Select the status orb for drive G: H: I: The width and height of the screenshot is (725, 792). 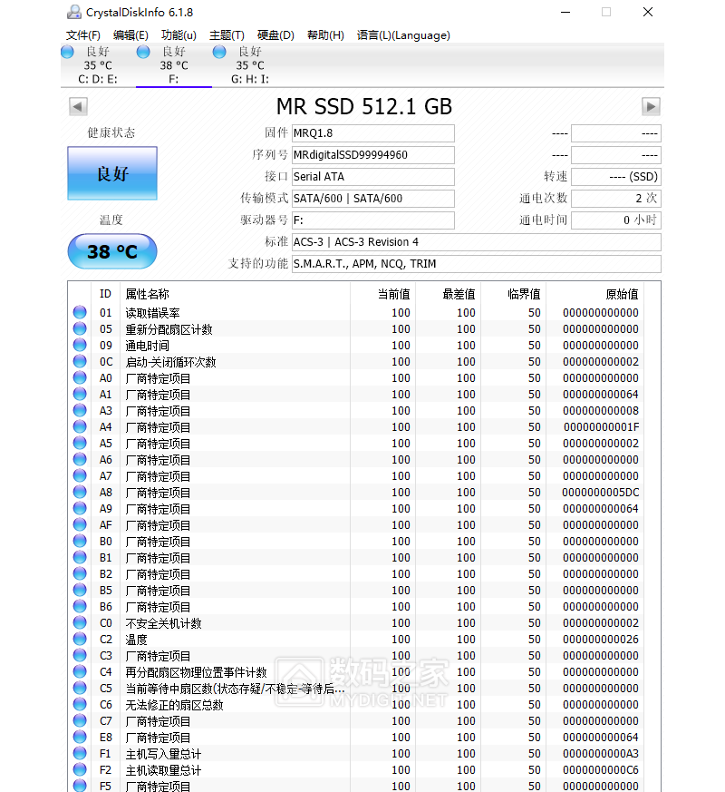(219, 52)
